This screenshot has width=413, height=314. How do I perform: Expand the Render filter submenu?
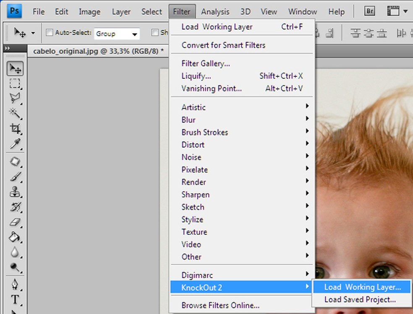click(x=242, y=182)
